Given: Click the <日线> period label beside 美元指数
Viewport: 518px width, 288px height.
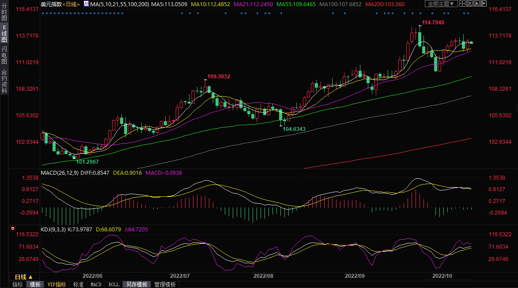Looking at the screenshot, I should [71, 4].
